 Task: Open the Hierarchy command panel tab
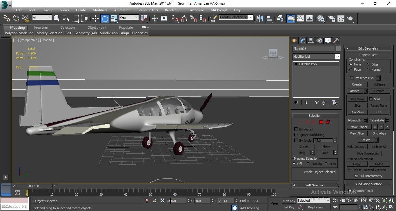[311, 41]
